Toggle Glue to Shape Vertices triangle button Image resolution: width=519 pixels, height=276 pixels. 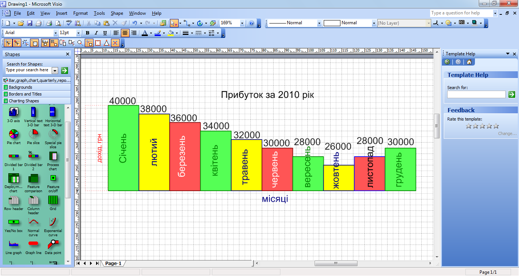106,43
